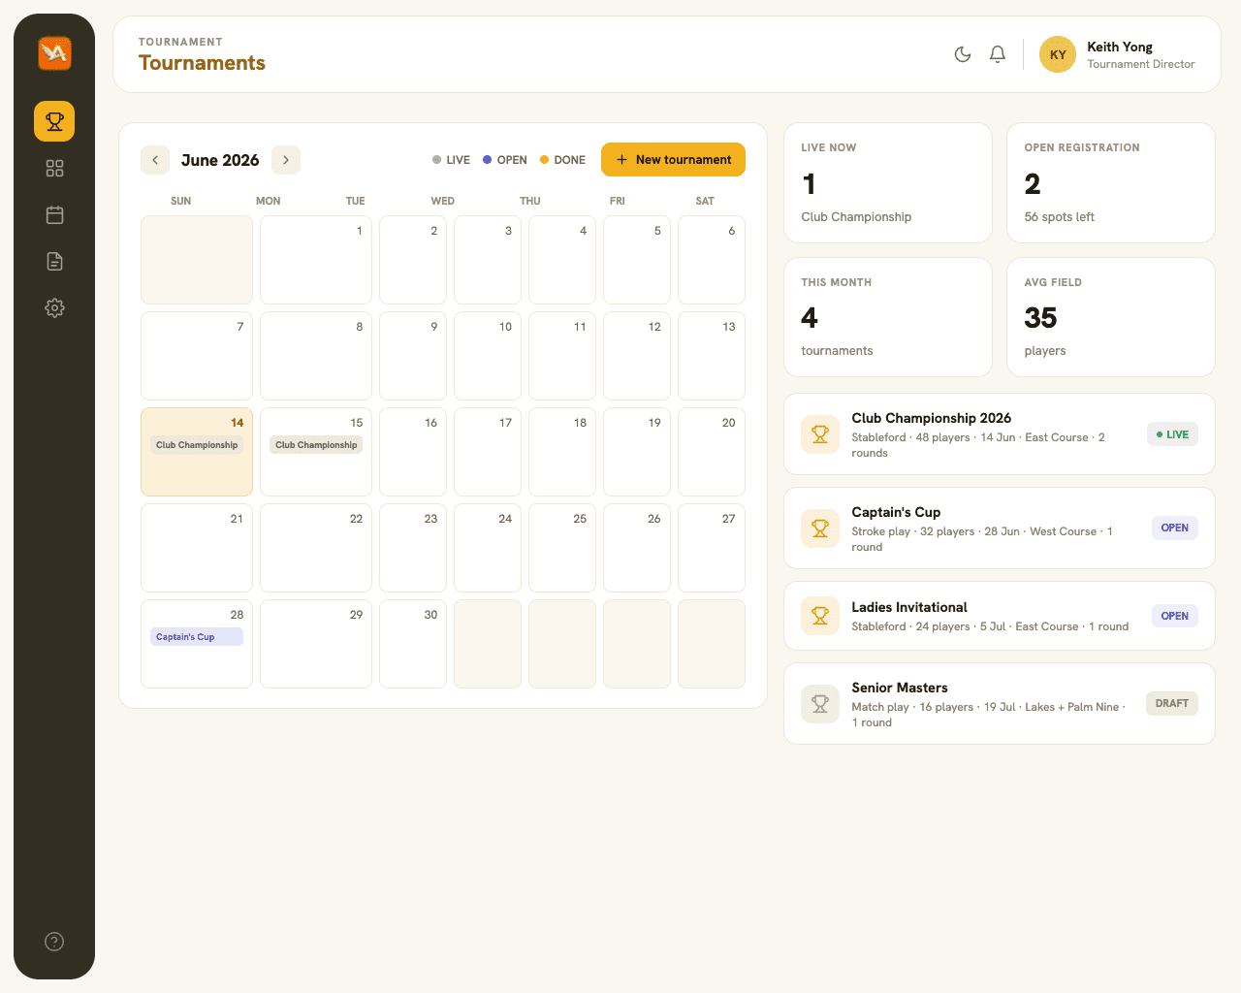Click the Keith Yong user name

1120,47
